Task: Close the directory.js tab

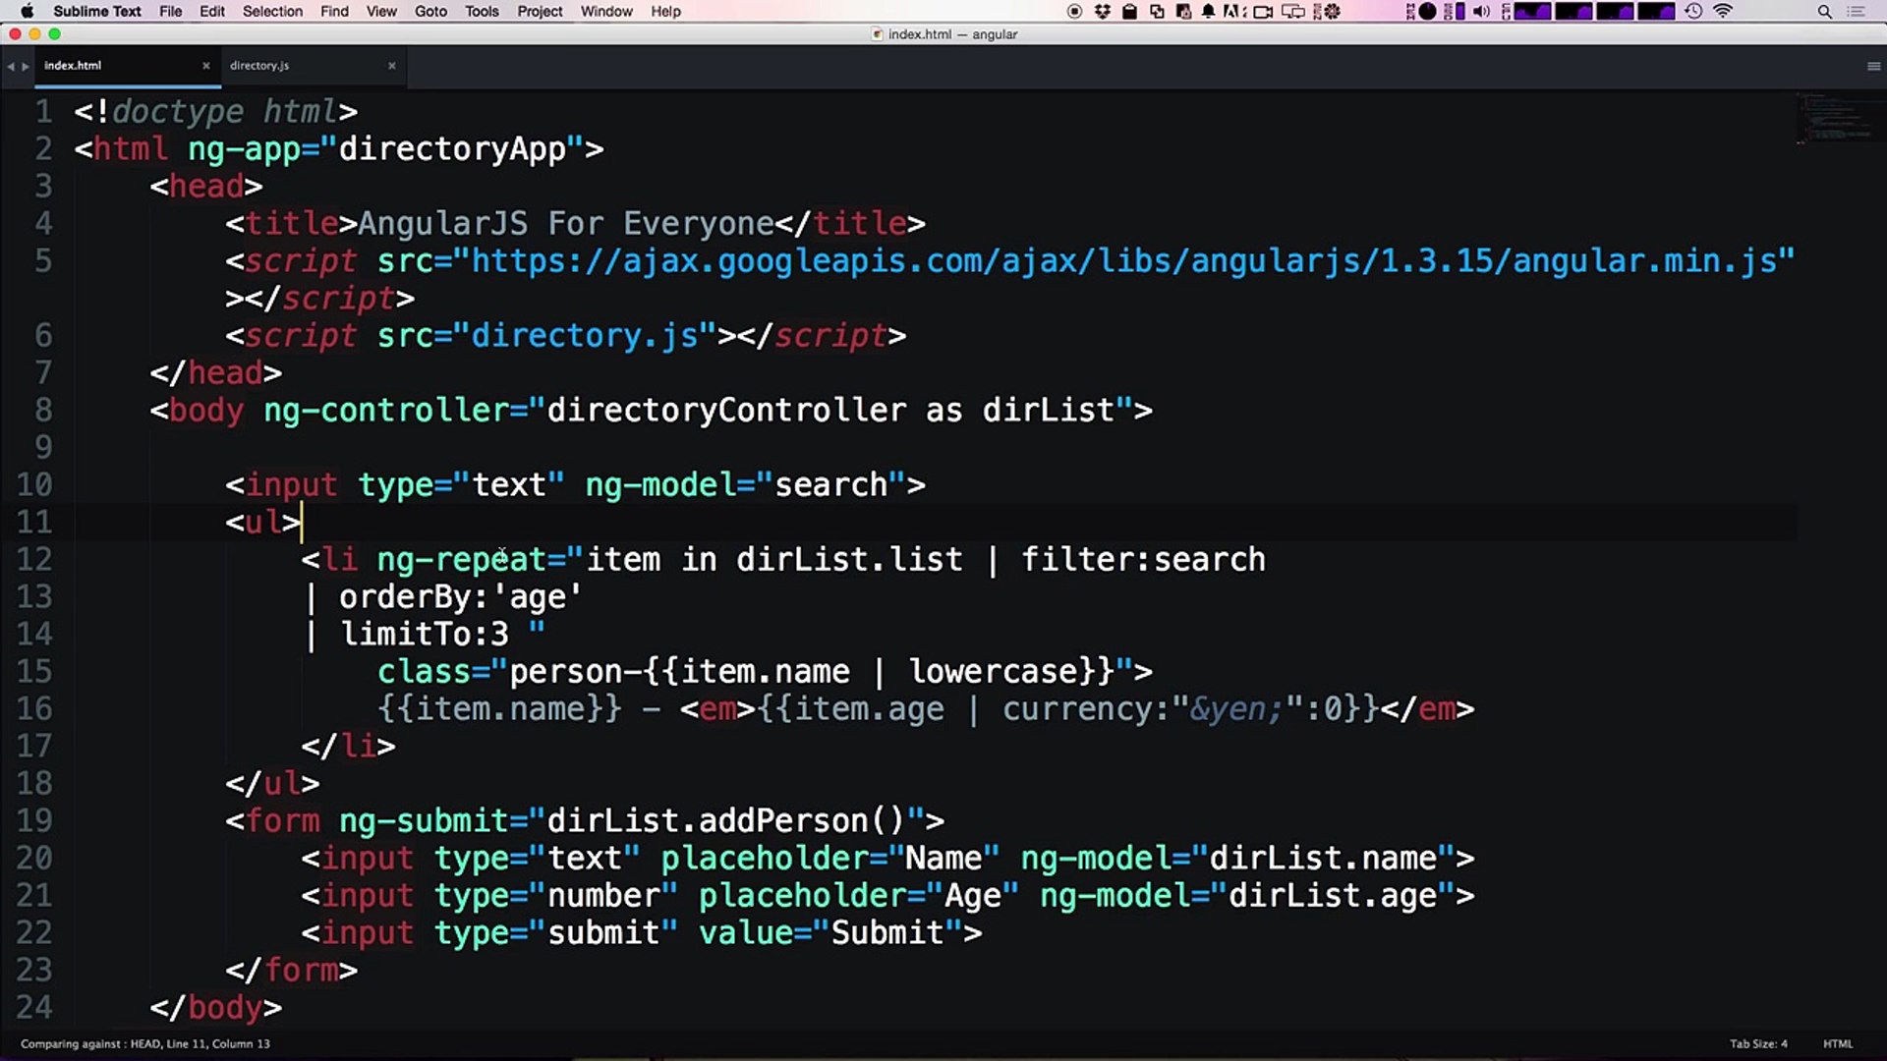Action: click(x=391, y=66)
